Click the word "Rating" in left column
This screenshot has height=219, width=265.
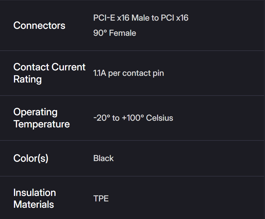tap(27, 79)
